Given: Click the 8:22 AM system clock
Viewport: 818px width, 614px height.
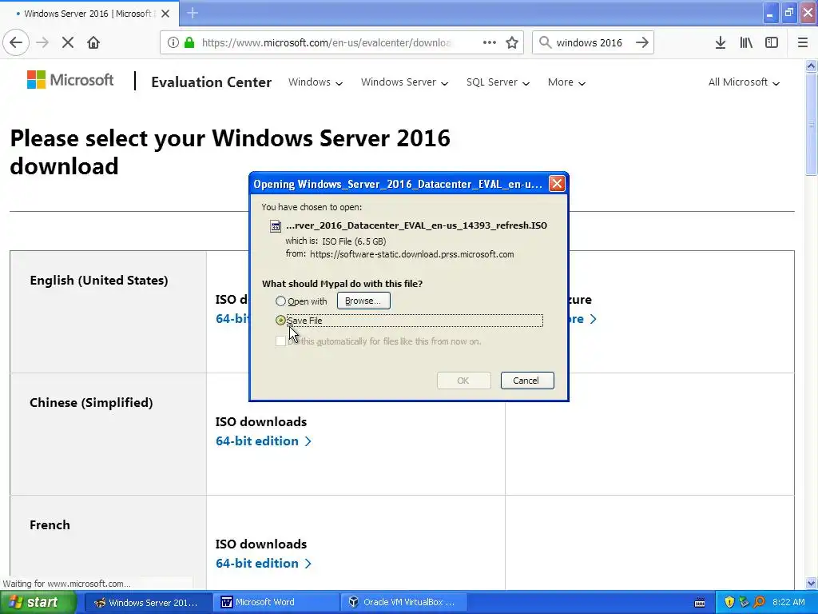Looking at the screenshot, I should [x=788, y=603].
